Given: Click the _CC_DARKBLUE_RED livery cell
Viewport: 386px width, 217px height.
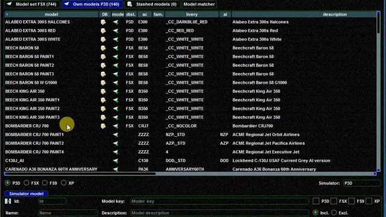Looking at the screenshot, I should (x=186, y=22).
